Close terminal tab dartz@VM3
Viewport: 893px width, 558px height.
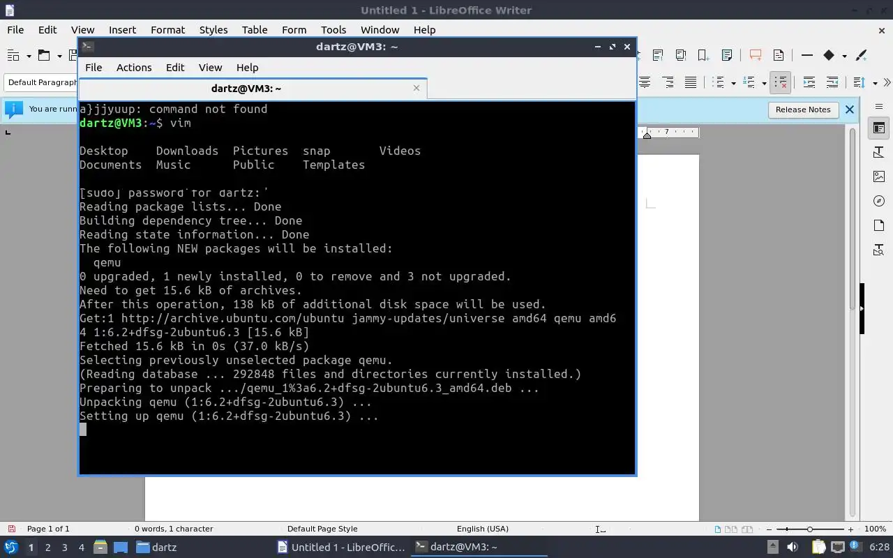point(417,88)
